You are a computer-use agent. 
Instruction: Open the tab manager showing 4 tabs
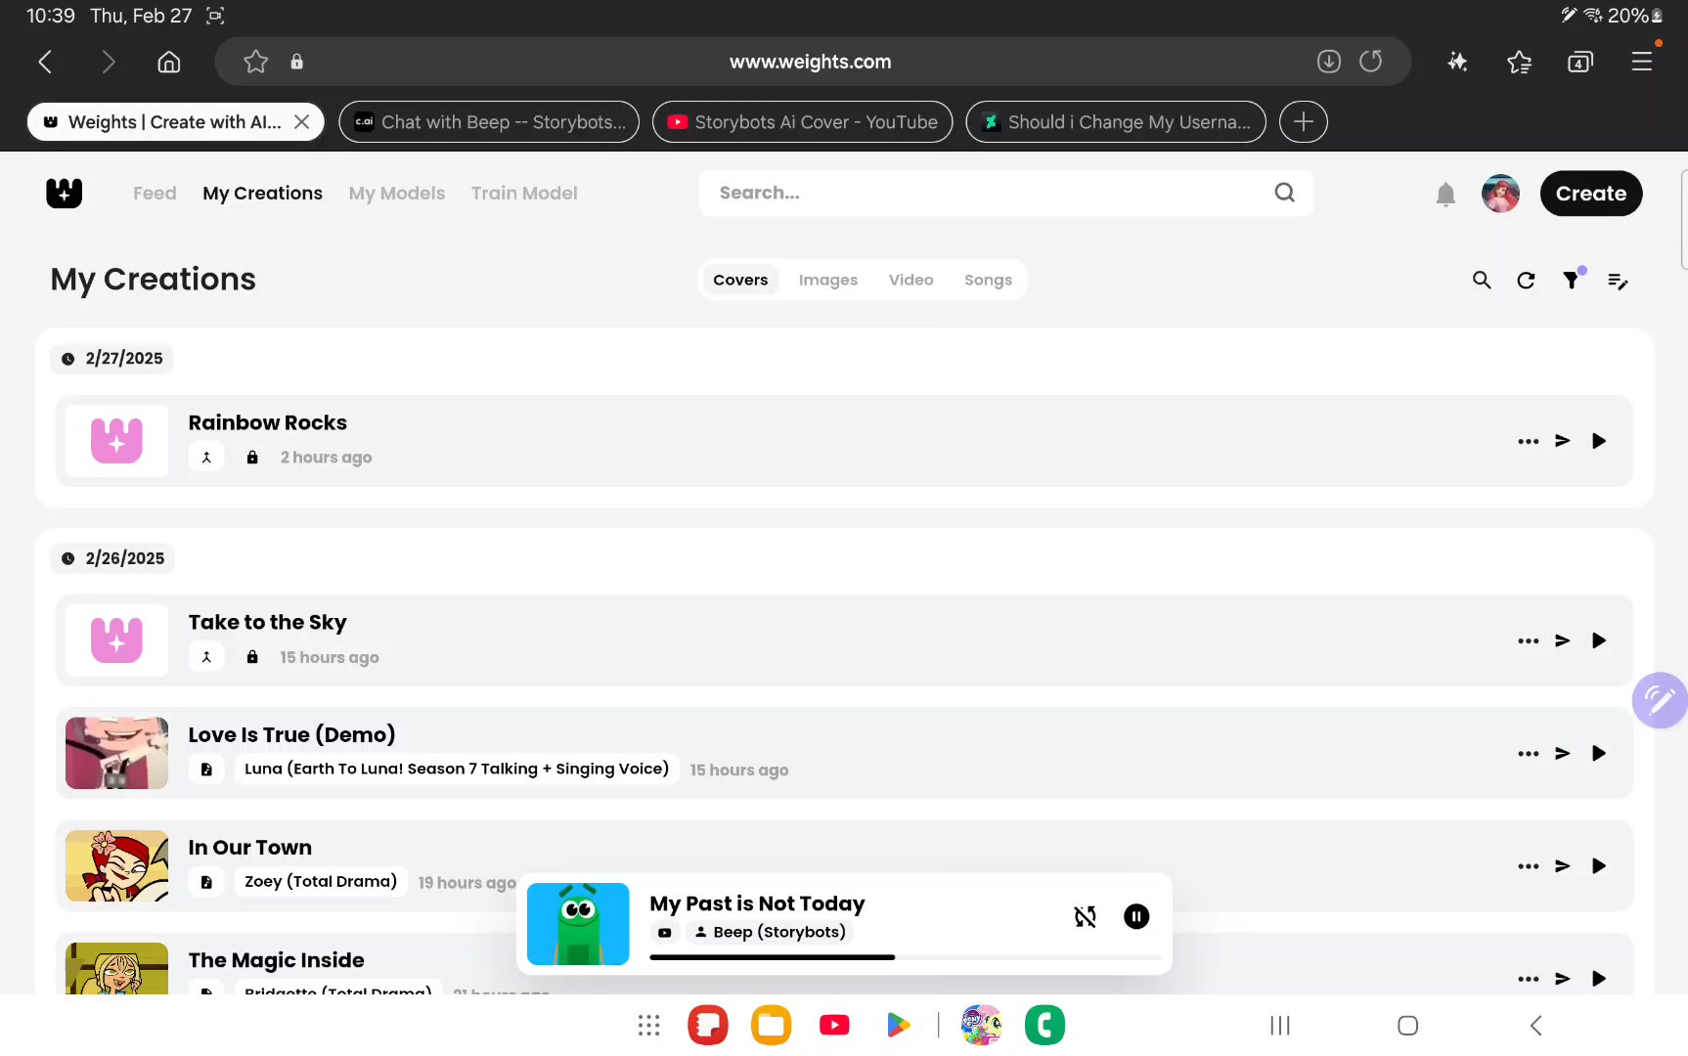coord(1579,62)
